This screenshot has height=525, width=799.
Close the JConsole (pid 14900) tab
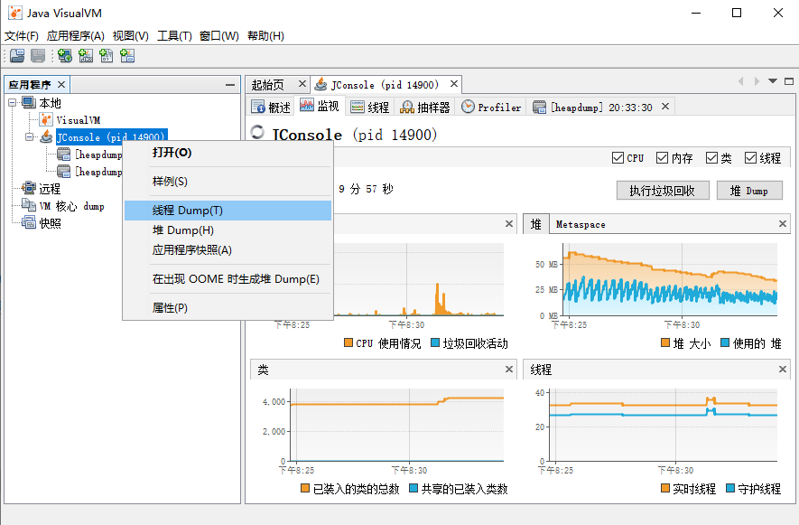(x=454, y=83)
